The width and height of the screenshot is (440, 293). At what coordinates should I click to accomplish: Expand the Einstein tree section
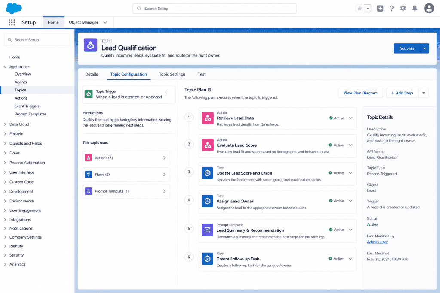[5, 134]
